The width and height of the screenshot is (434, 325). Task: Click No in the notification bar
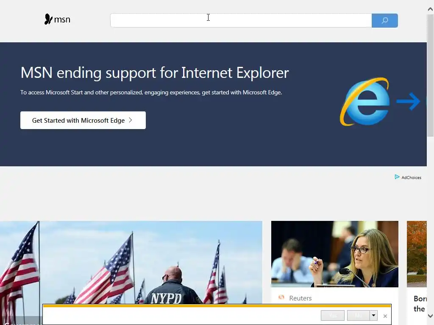359,315
